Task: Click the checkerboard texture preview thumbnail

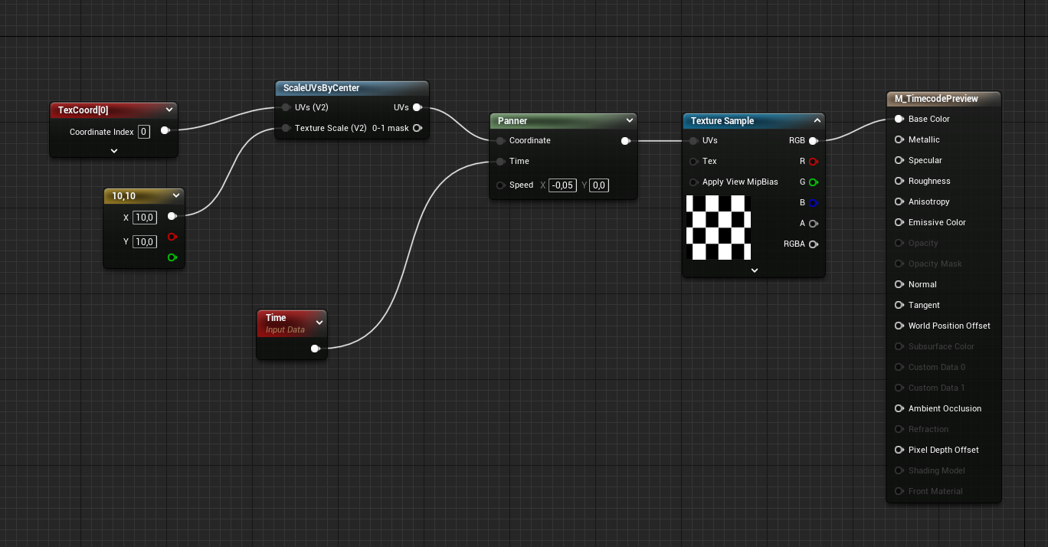Action: pos(719,228)
